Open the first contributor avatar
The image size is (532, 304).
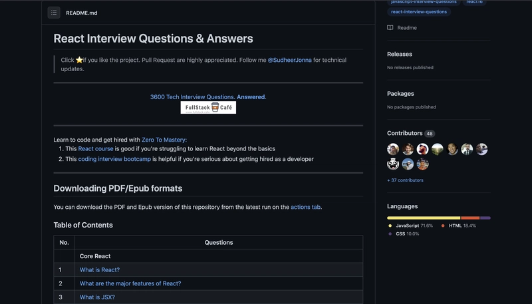point(393,149)
